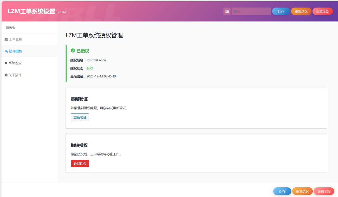Viewport: 338px width, 197px height.
Task: Switch to the 工单管理 section
Action: coord(16,39)
